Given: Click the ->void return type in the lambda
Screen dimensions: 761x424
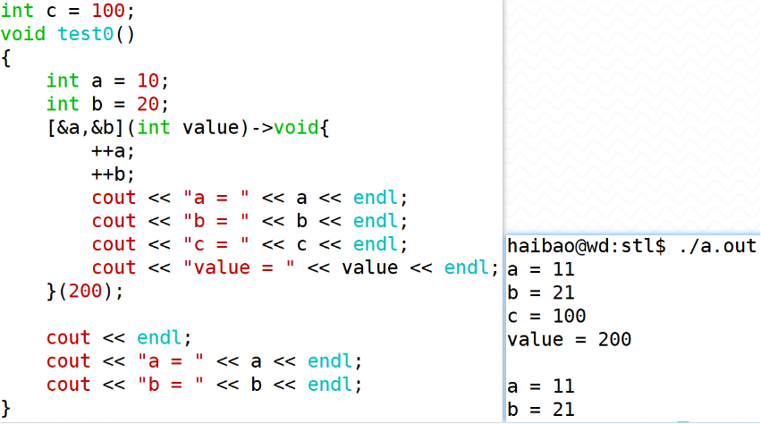Looking at the screenshot, I should click(x=285, y=128).
